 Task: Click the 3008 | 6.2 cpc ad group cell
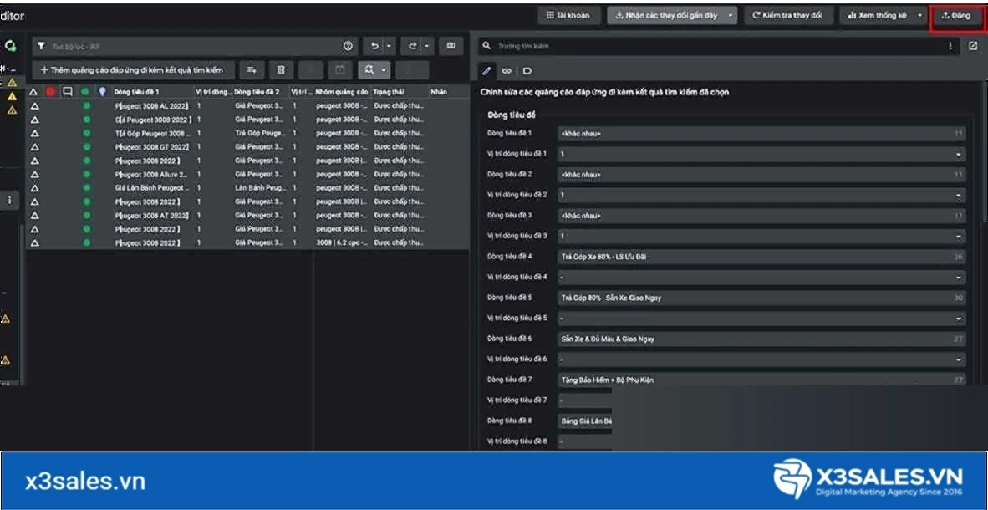click(x=342, y=242)
